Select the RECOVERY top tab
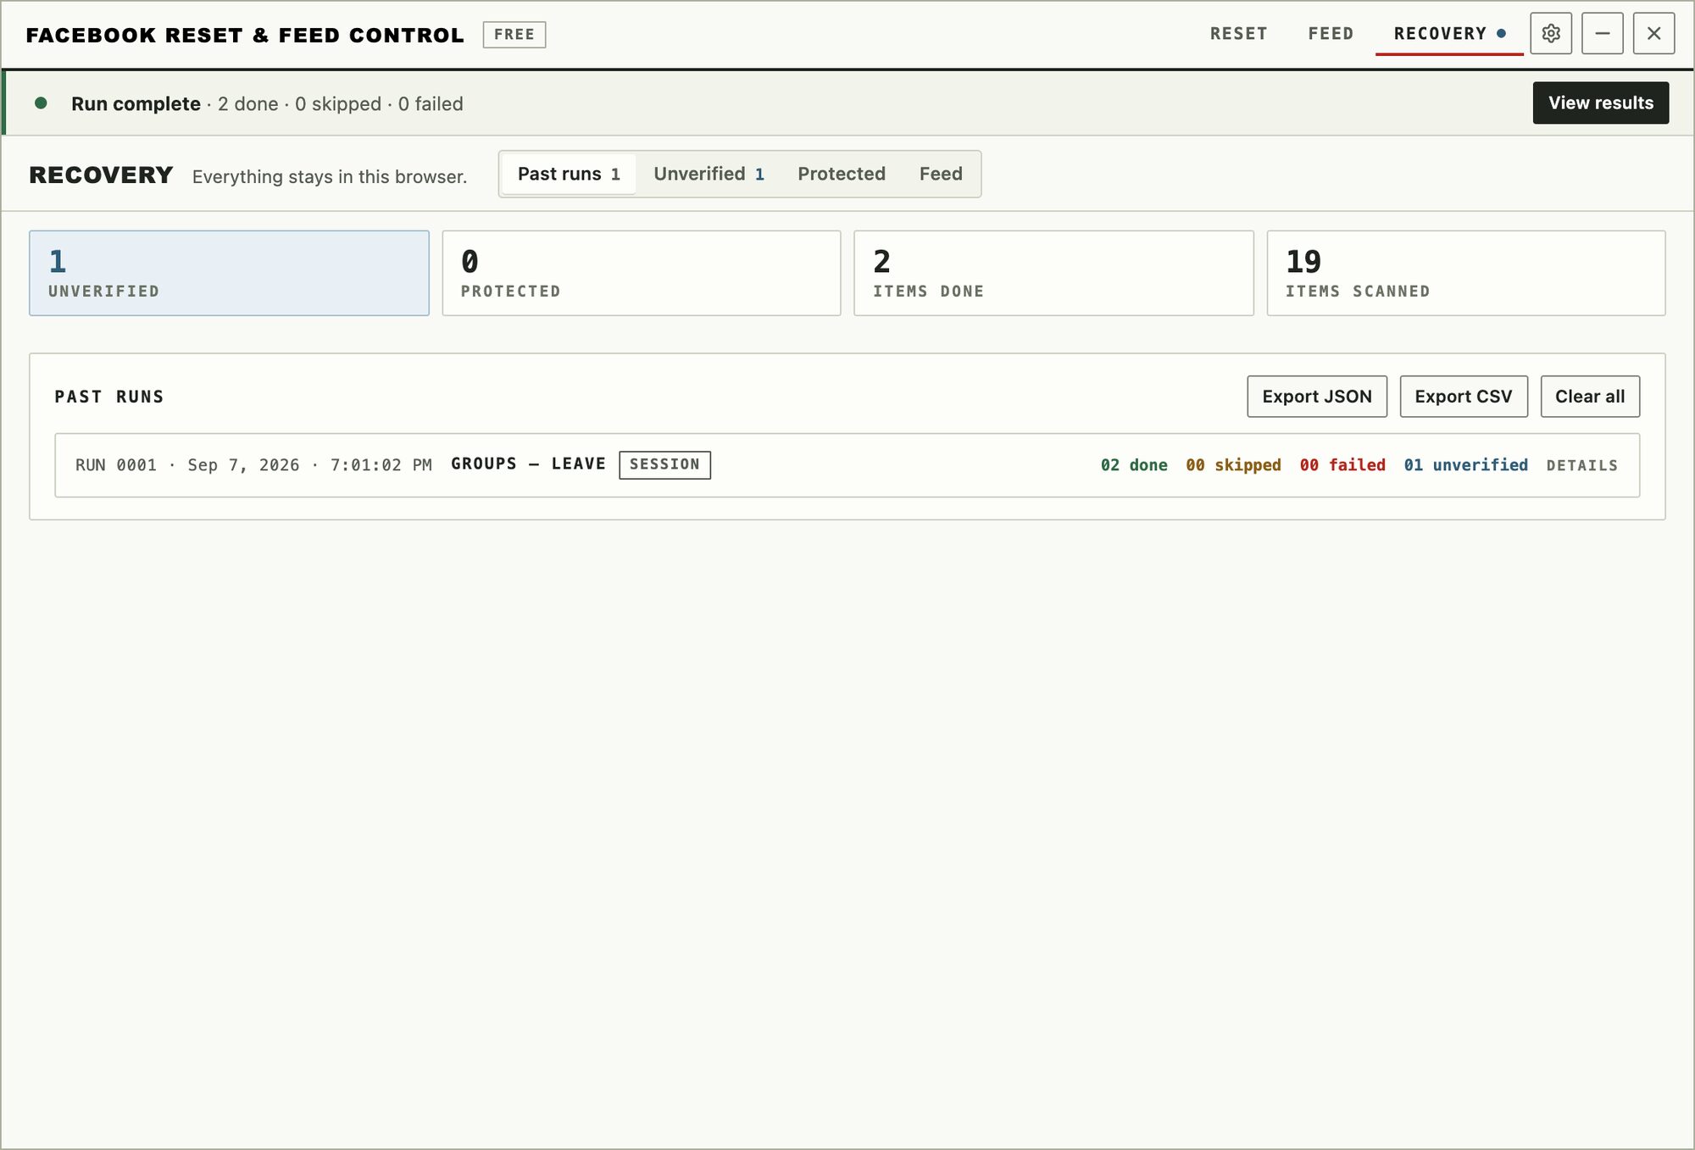Image resolution: width=1695 pixels, height=1150 pixels. [1449, 34]
